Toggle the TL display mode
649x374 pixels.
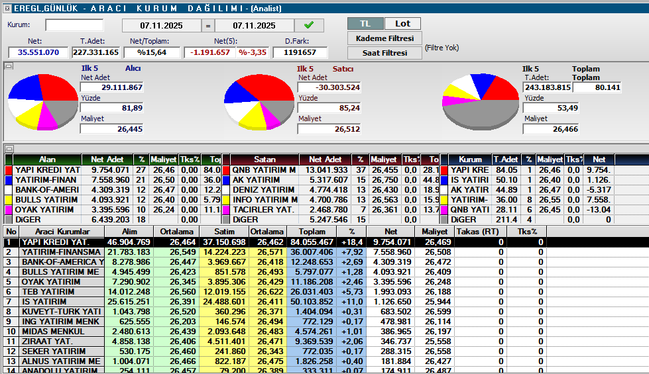click(x=365, y=24)
